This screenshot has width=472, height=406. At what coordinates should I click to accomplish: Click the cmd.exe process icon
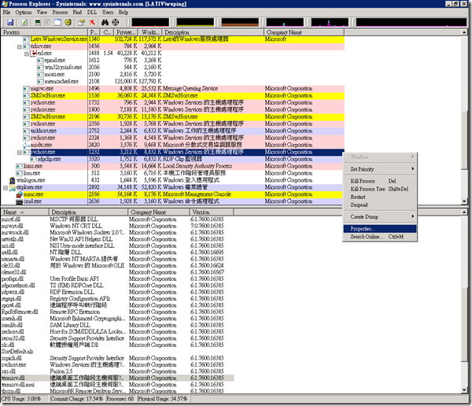18,201
